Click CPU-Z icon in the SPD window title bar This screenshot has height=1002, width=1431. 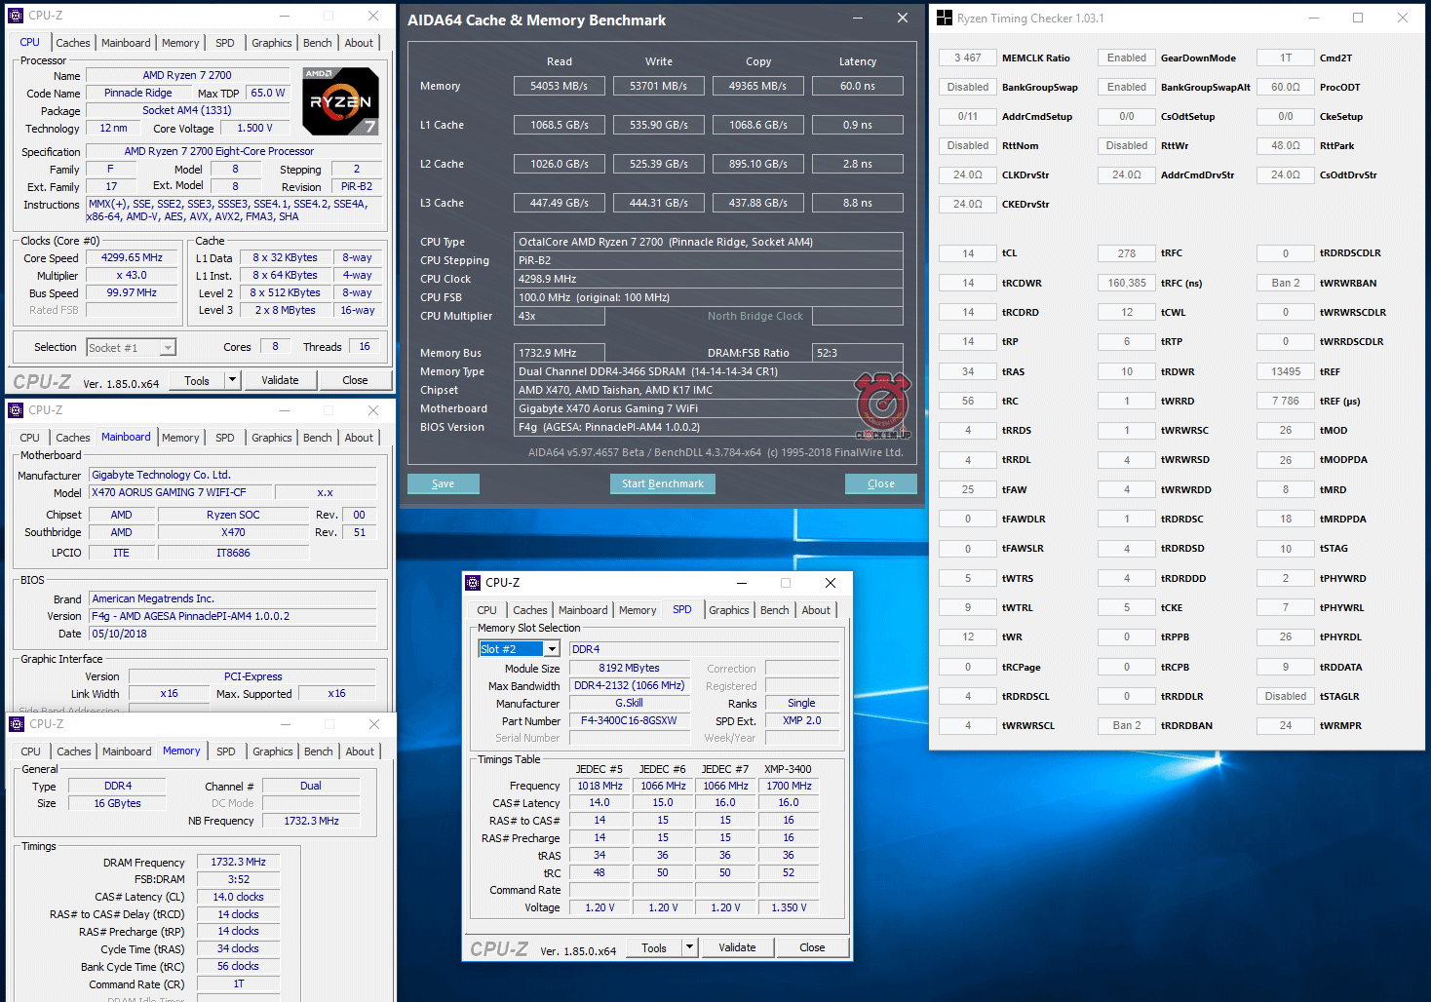click(473, 583)
